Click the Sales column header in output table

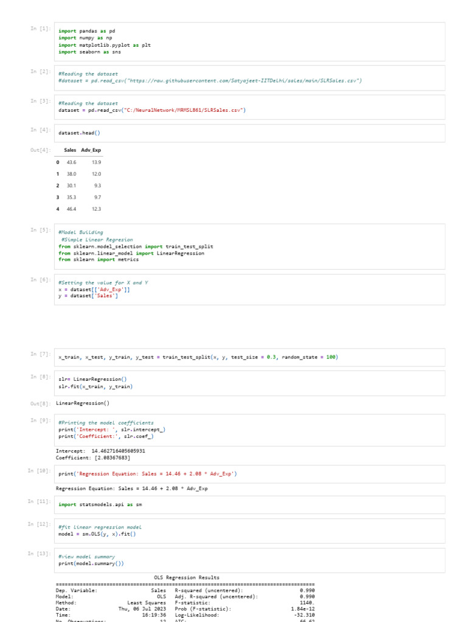70,149
